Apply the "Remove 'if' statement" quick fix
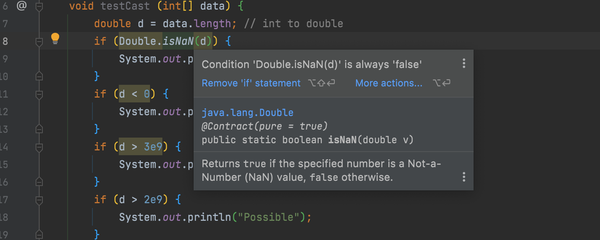Screen dimensions: 600x240 point(251,83)
